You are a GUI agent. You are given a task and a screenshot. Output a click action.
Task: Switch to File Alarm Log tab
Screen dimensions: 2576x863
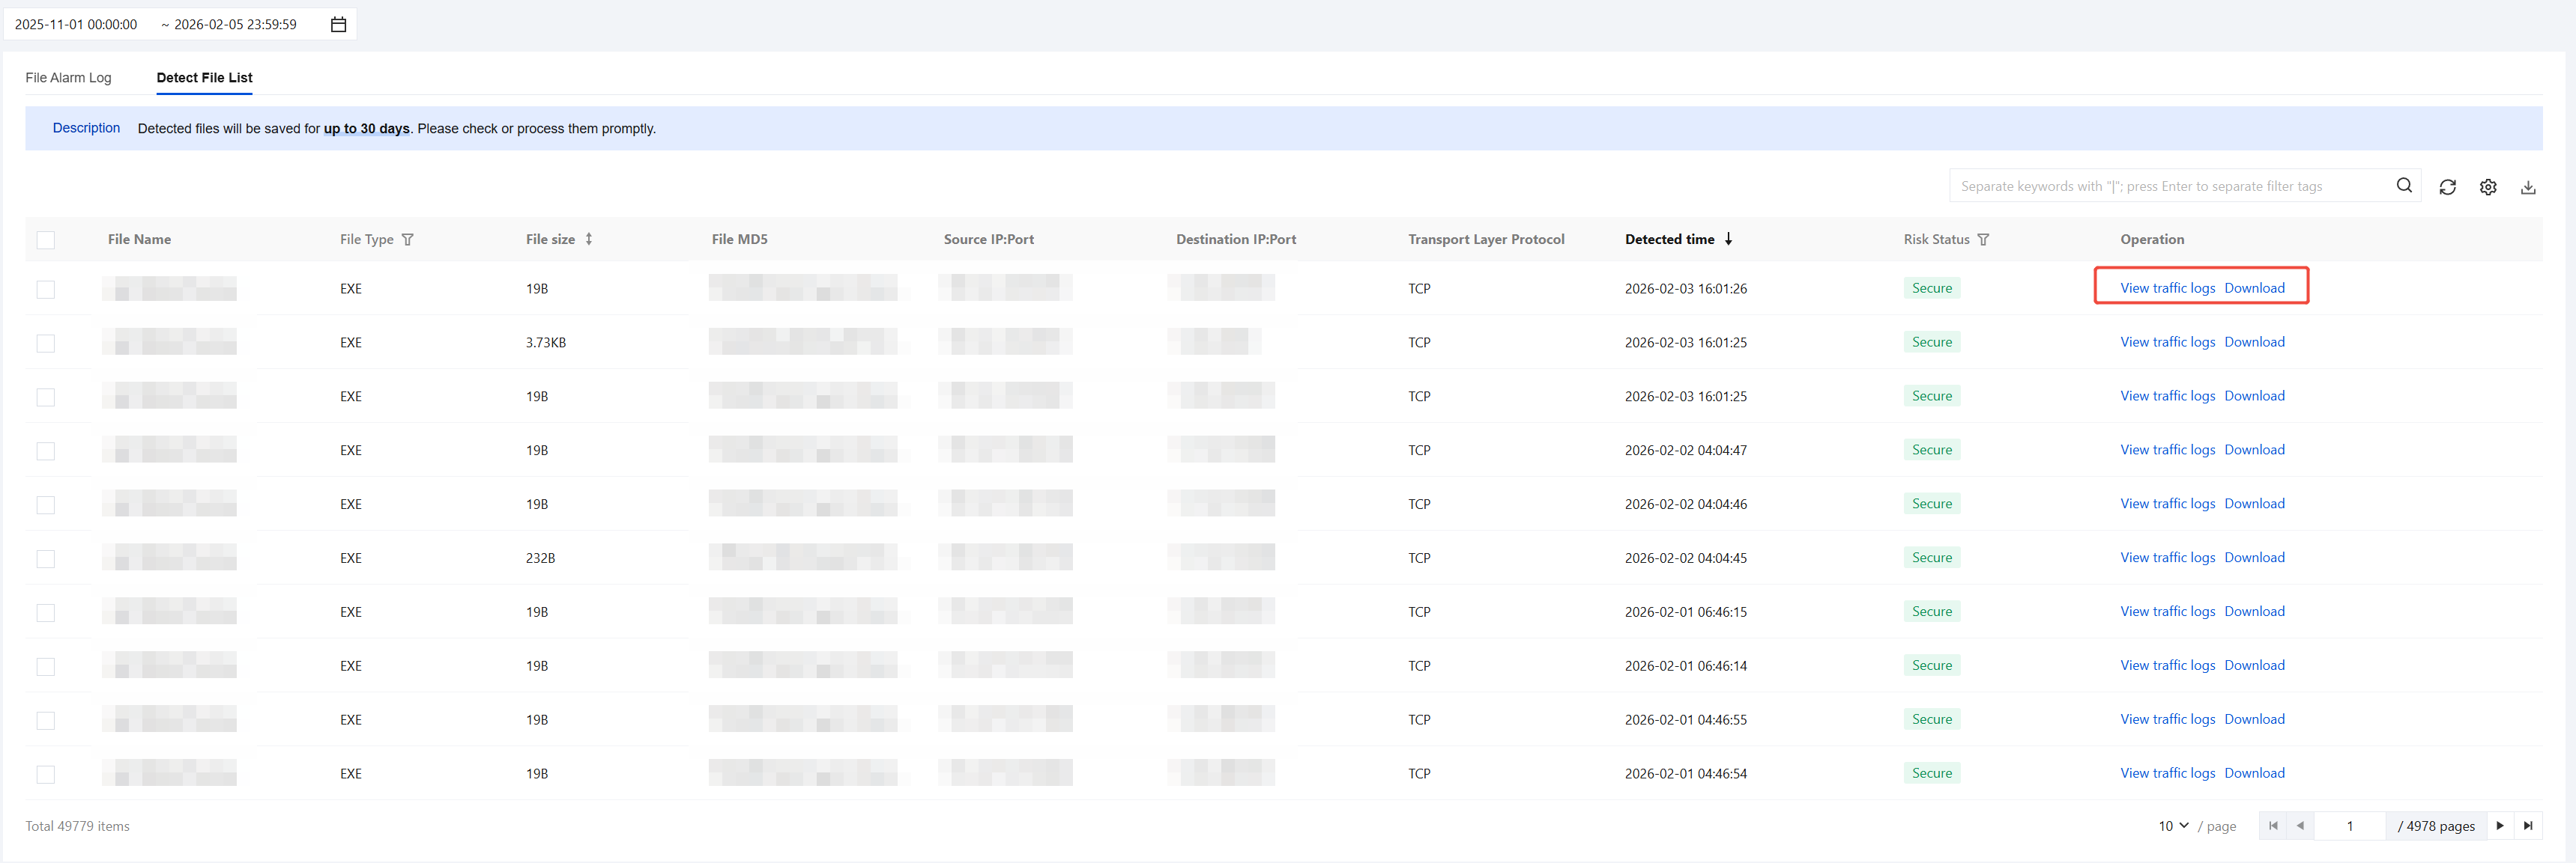click(68, 78)
